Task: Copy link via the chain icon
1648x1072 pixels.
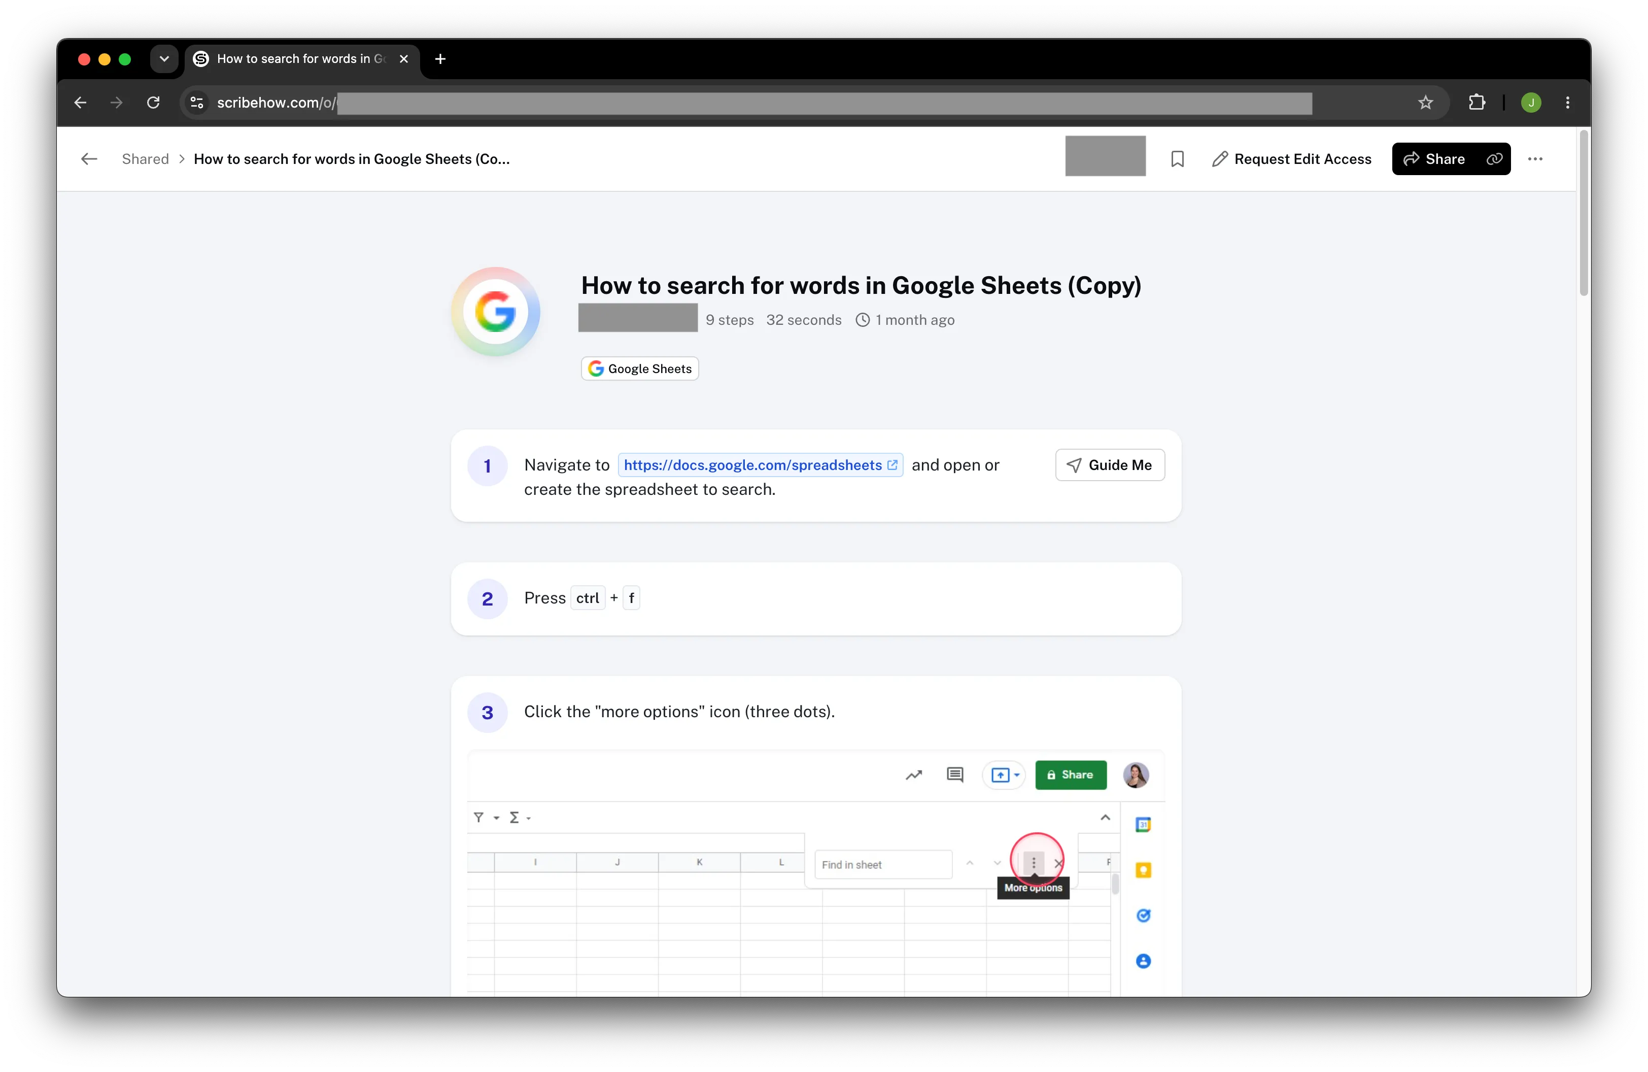Action: coord(1494,159)
